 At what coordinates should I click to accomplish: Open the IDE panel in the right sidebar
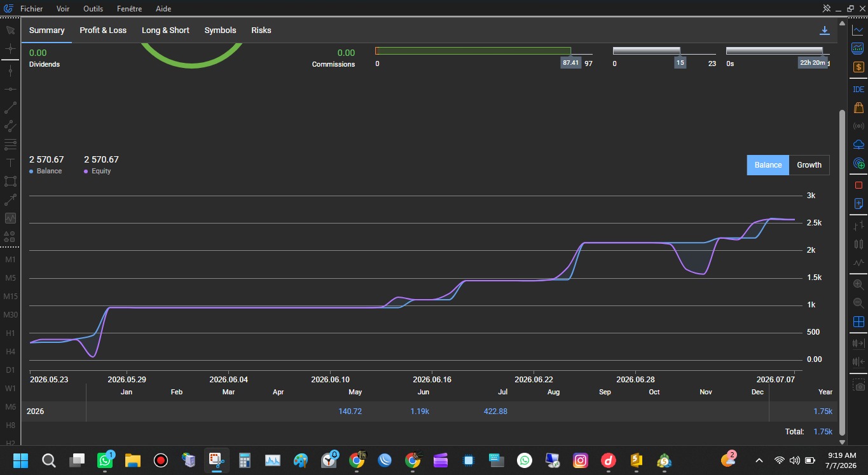pos(858,90)
